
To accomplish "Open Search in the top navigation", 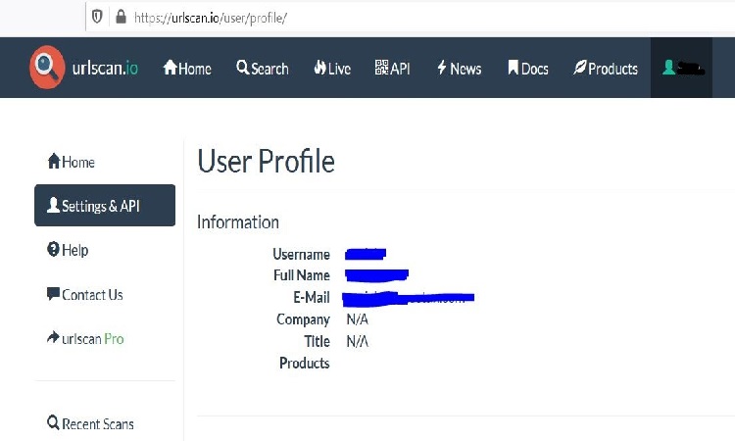I will (263, 69).
